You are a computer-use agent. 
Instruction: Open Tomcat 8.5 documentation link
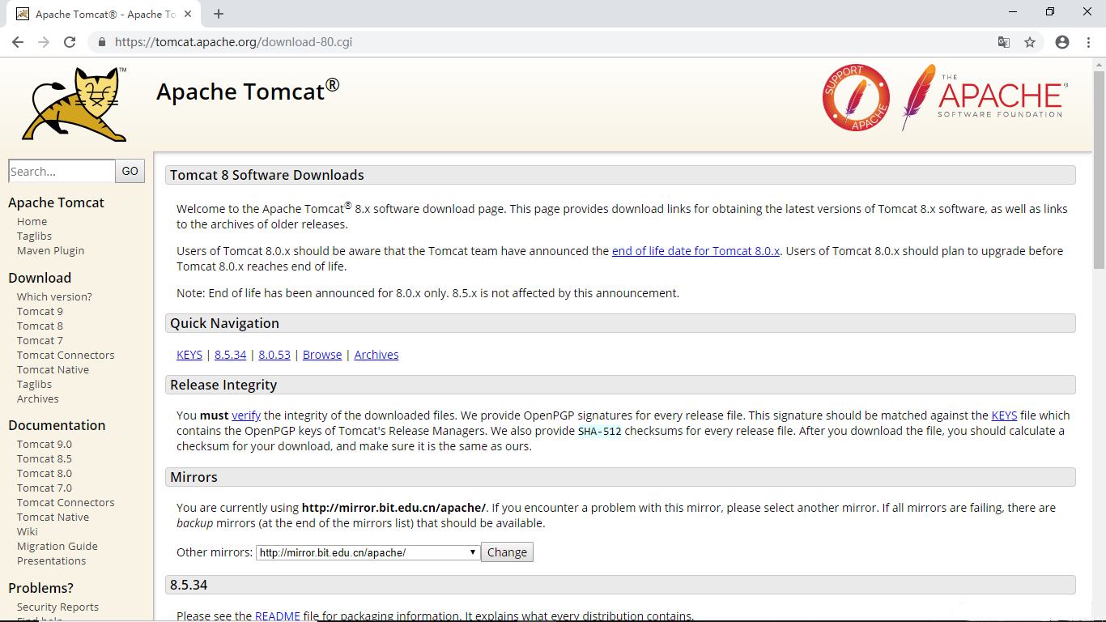pyautogui.click(x=45, y=458)
